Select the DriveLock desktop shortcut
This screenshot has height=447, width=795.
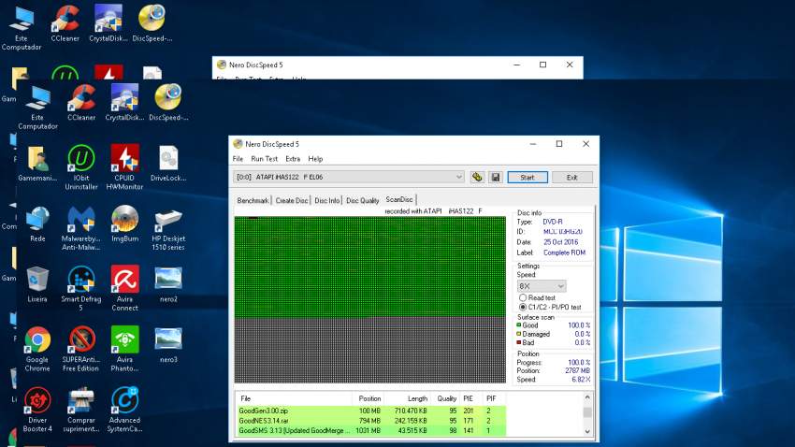[x=168, y=164]
